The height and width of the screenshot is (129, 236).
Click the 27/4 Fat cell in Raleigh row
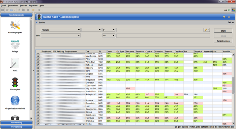188,94
